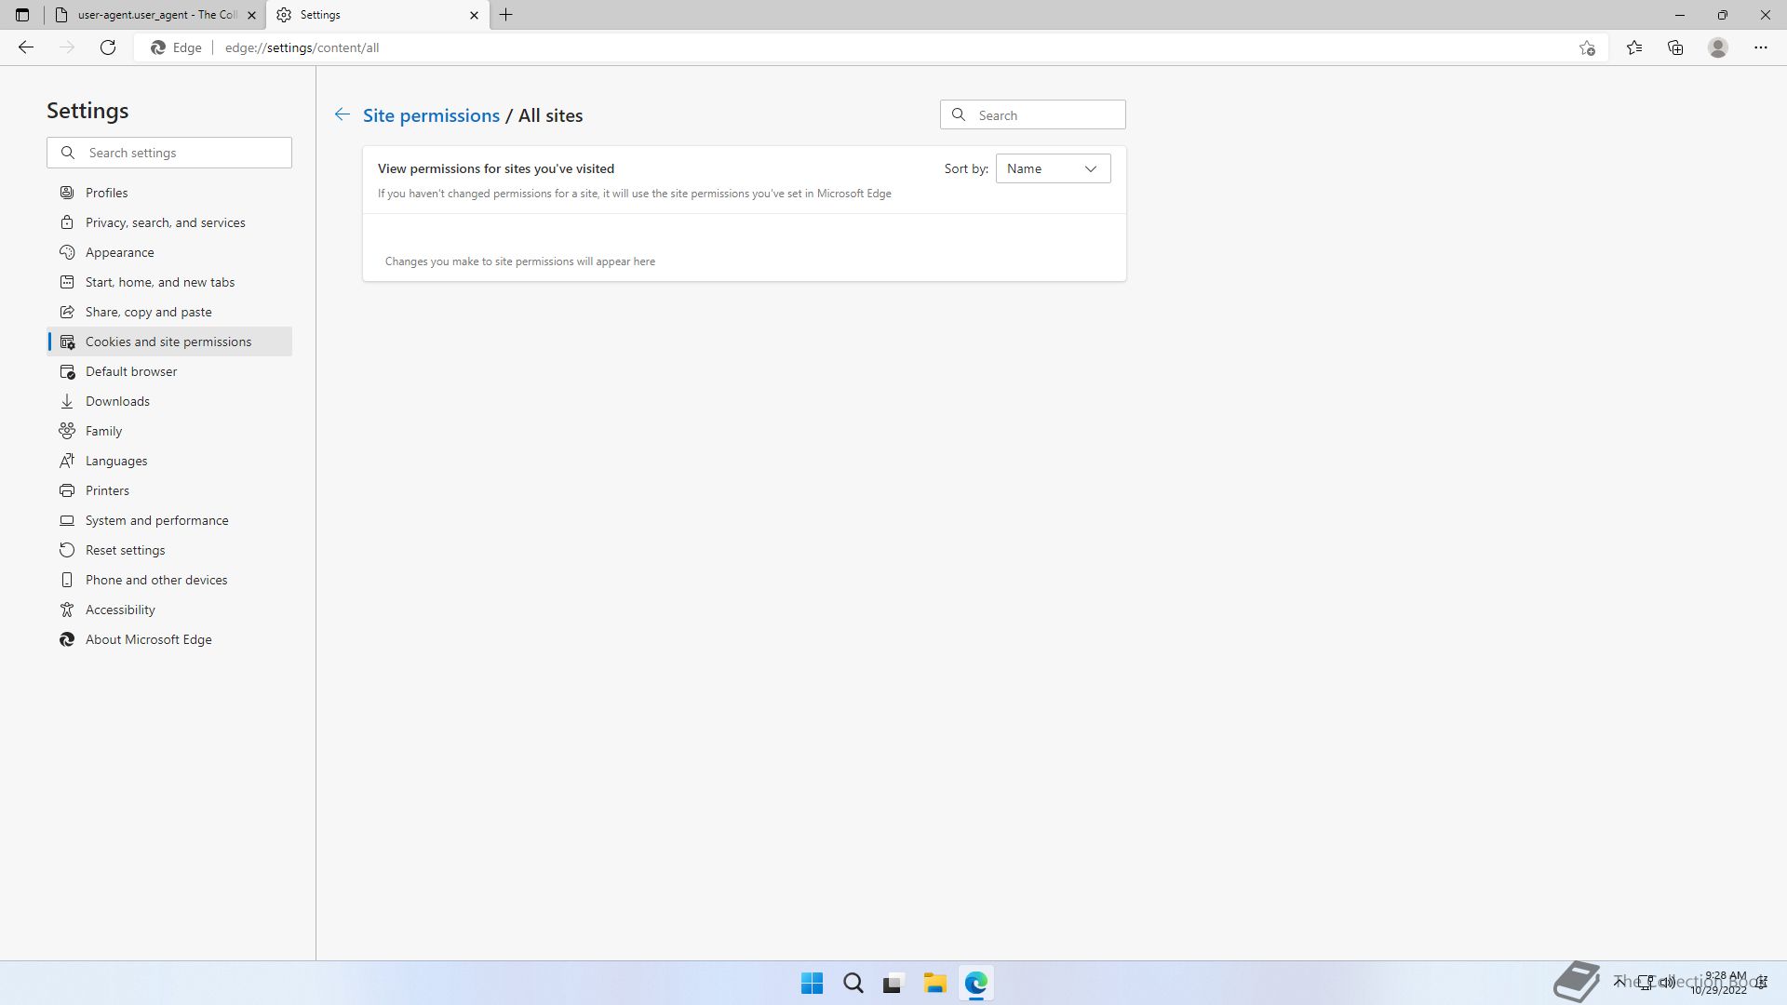Viewport: 1787px width, 1005px height.
Task: Add this page to favorites star icon
Action: [1587, 47]
